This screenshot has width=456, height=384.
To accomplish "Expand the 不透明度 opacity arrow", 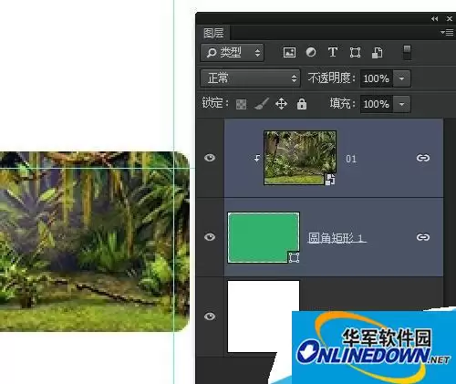I will [401, 78].
